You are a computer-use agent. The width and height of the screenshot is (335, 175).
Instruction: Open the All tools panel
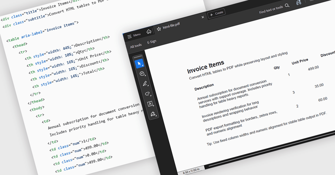(x=136, y=46)
